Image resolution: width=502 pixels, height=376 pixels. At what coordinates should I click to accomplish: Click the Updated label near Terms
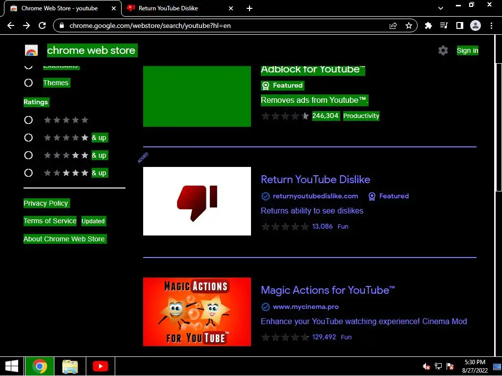pos(93,221)
